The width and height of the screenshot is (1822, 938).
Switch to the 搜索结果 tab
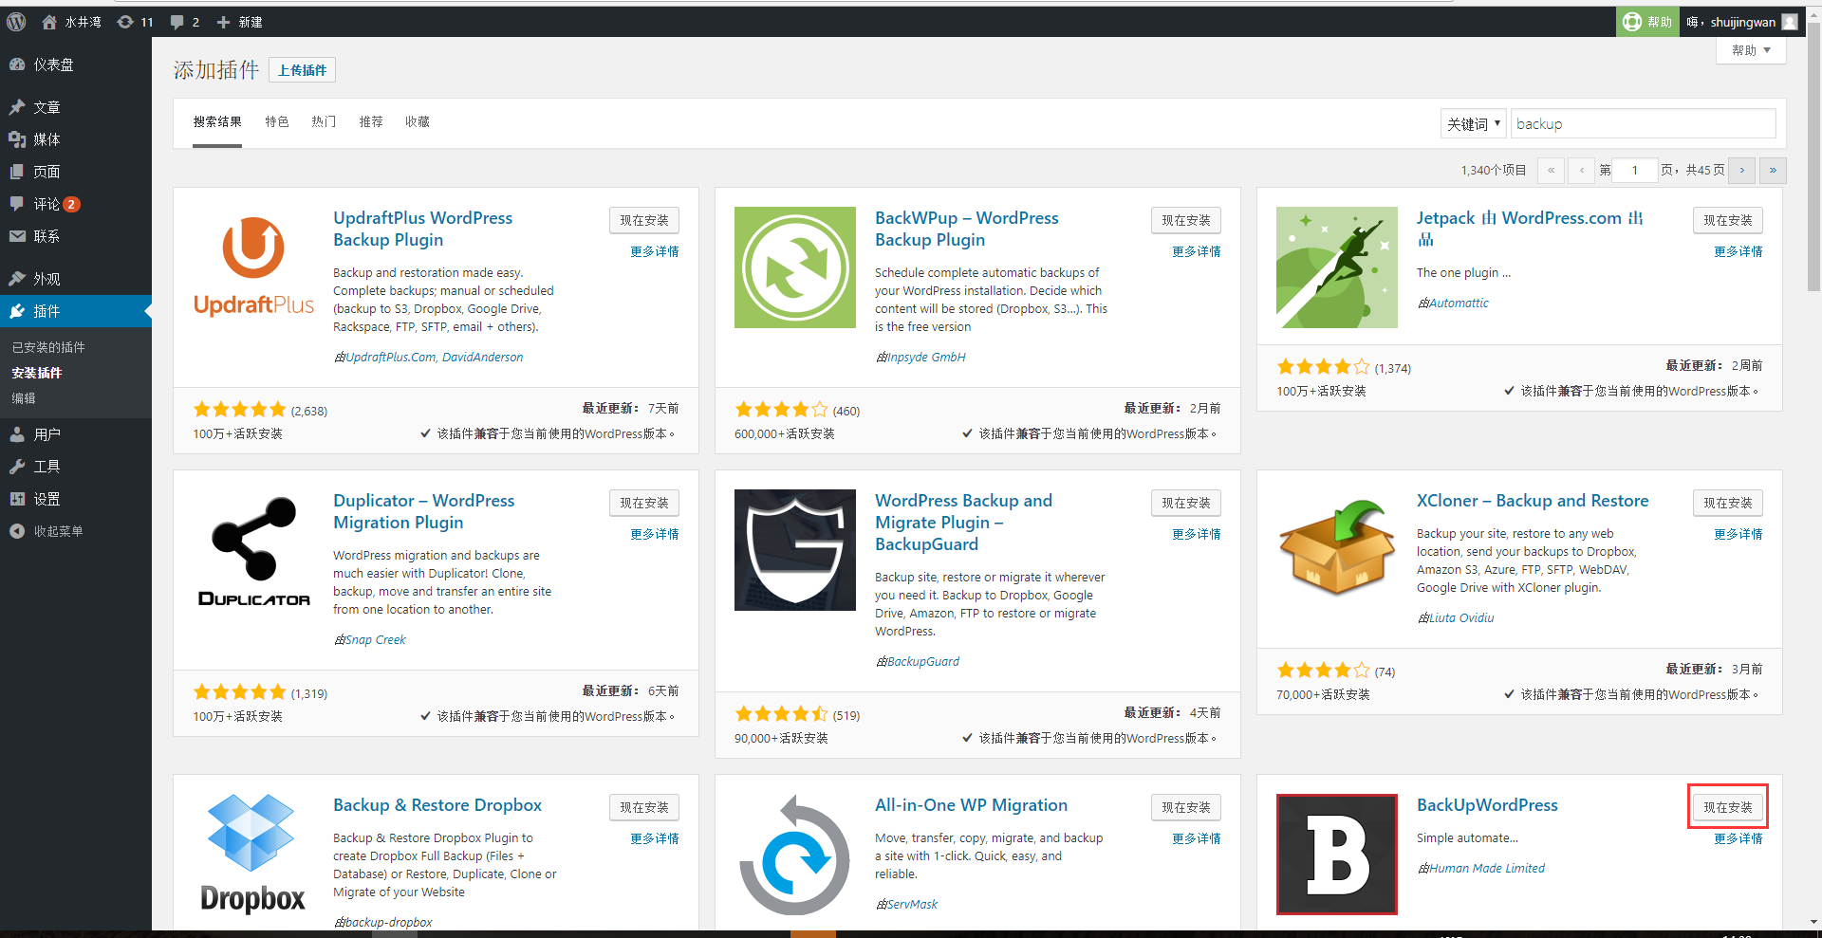tap(217, 121)
